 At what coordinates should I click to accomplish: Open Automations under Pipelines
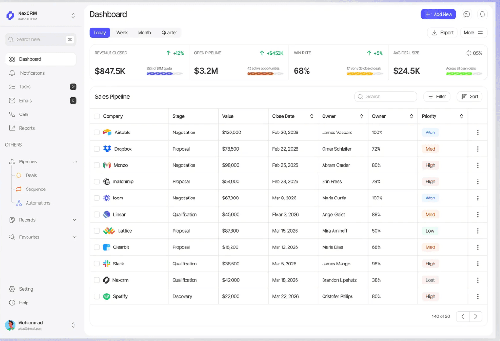pos(38,203)
